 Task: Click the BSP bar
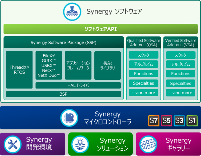pos(63,94)
